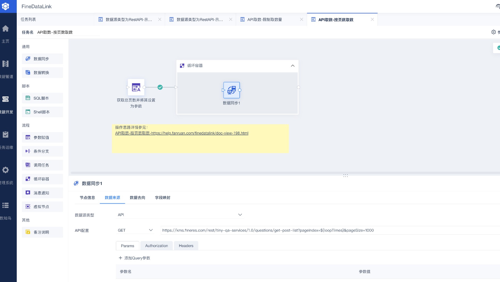The width and height of the screenshot is (500, 282).
Task: Open the 数据去向 tab
Action: click(x=137, y=197)
